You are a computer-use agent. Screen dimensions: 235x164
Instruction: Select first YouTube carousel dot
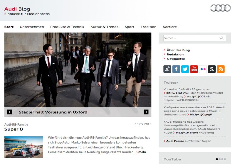217,159
